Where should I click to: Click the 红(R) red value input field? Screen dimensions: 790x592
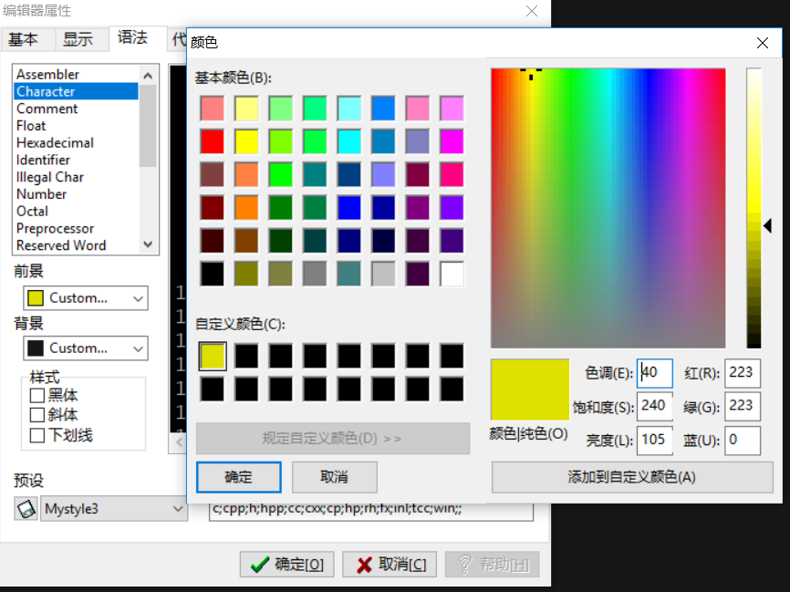coord(742,372)
